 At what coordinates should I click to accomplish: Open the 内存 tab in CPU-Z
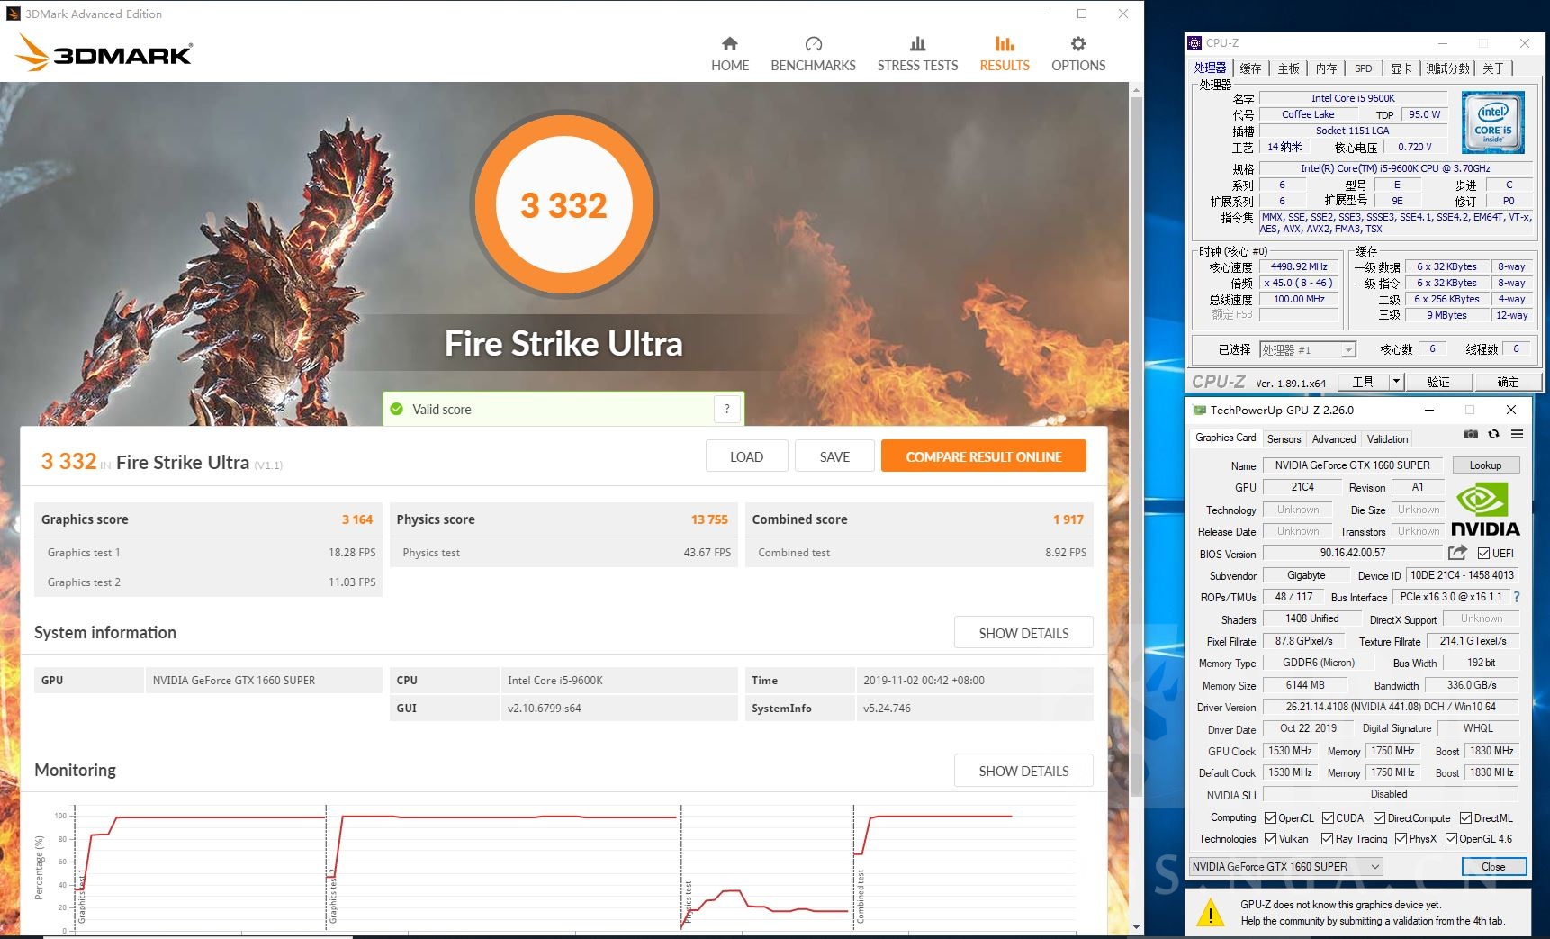coord(1326,68)
